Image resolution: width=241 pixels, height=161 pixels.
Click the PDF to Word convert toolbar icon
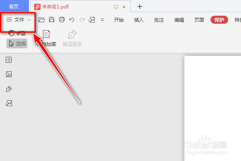click(92, 20)
